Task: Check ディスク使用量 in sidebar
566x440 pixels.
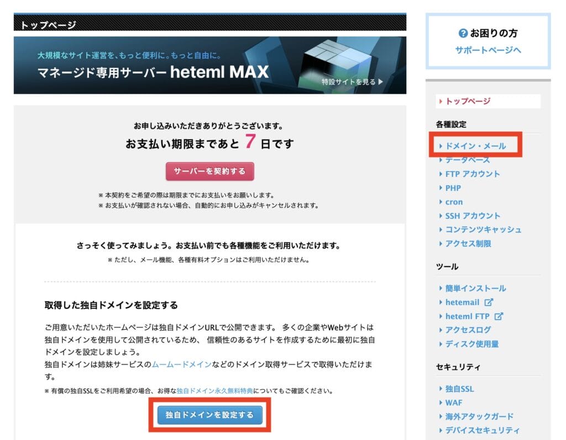Action: pyautogui.click(x=472, y=344)
